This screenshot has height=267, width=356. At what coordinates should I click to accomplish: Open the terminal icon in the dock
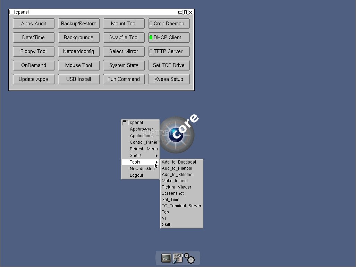166,258
